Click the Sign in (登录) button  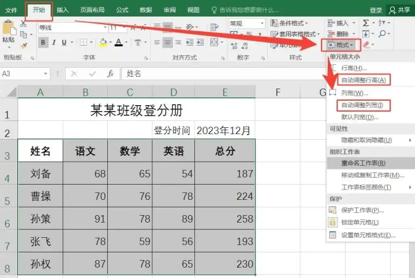pyautogui.click(x=376, y=10)
